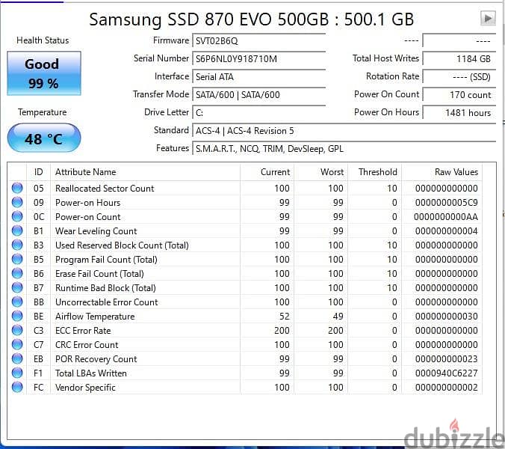The image size is (505, 449).
Task: Click the Worst value 49 for Airflow Temperature
Action: [x=338, y=316]
